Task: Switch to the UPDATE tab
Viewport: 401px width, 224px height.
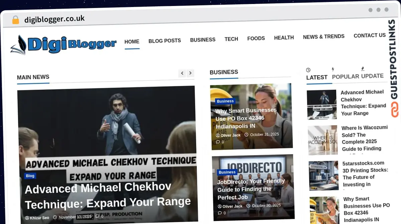Action: (x=372, y=76)
